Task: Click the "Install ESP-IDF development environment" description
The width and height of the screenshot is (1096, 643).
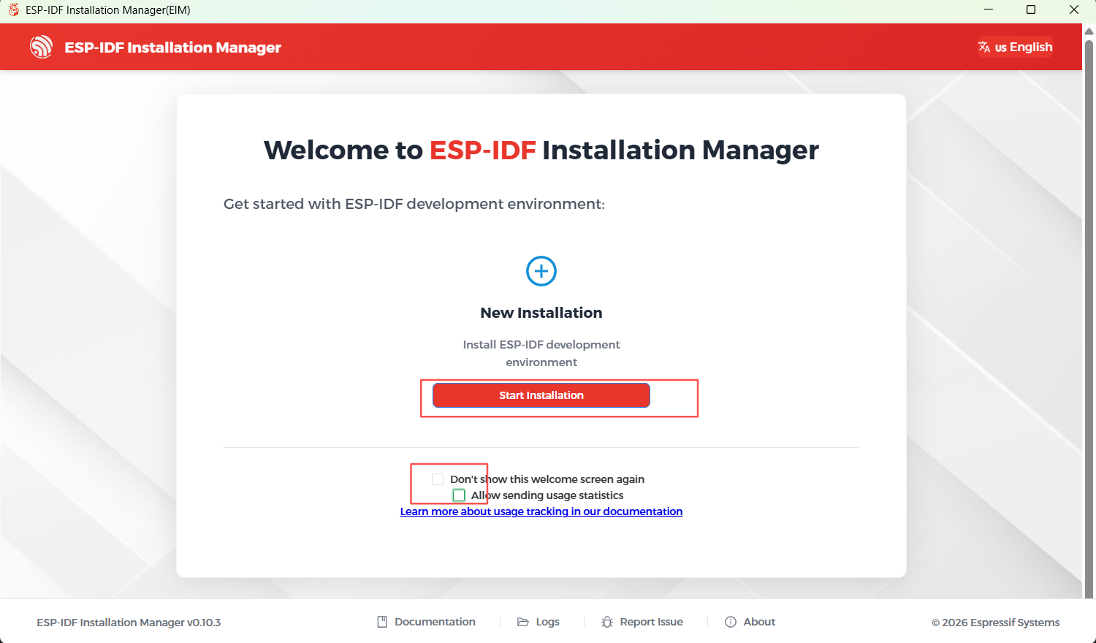Action: (x=541, y=354)
